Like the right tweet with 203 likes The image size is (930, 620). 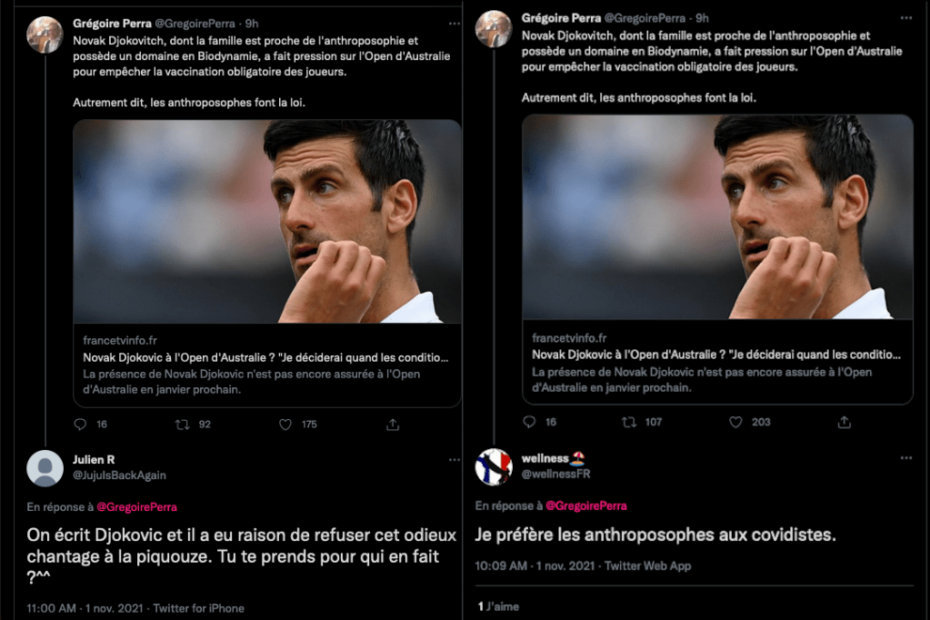(x=735, y=422)
